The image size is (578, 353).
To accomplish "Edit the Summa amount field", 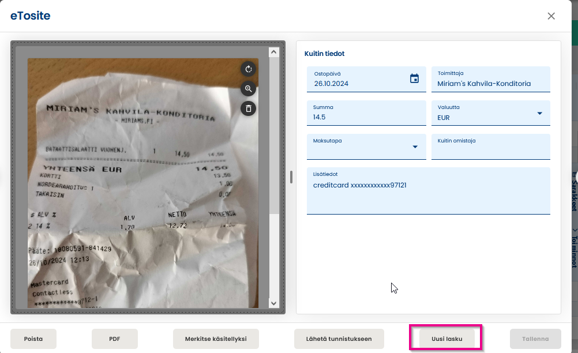I will click(366, 113).
